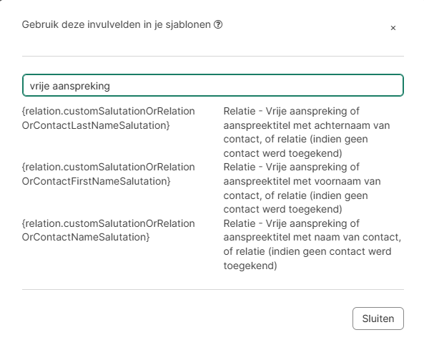
Task: Click first line of the third placeholder code
Action: (109, 223)
